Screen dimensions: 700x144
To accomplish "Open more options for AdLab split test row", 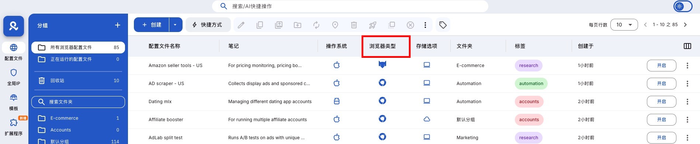I will click(687, 138).
